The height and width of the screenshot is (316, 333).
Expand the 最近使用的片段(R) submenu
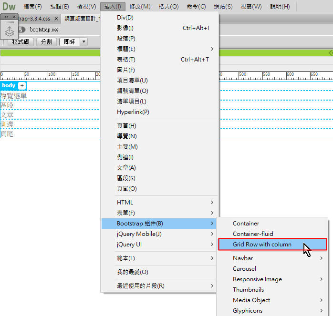pyautogui.click(x=160, y=286)
